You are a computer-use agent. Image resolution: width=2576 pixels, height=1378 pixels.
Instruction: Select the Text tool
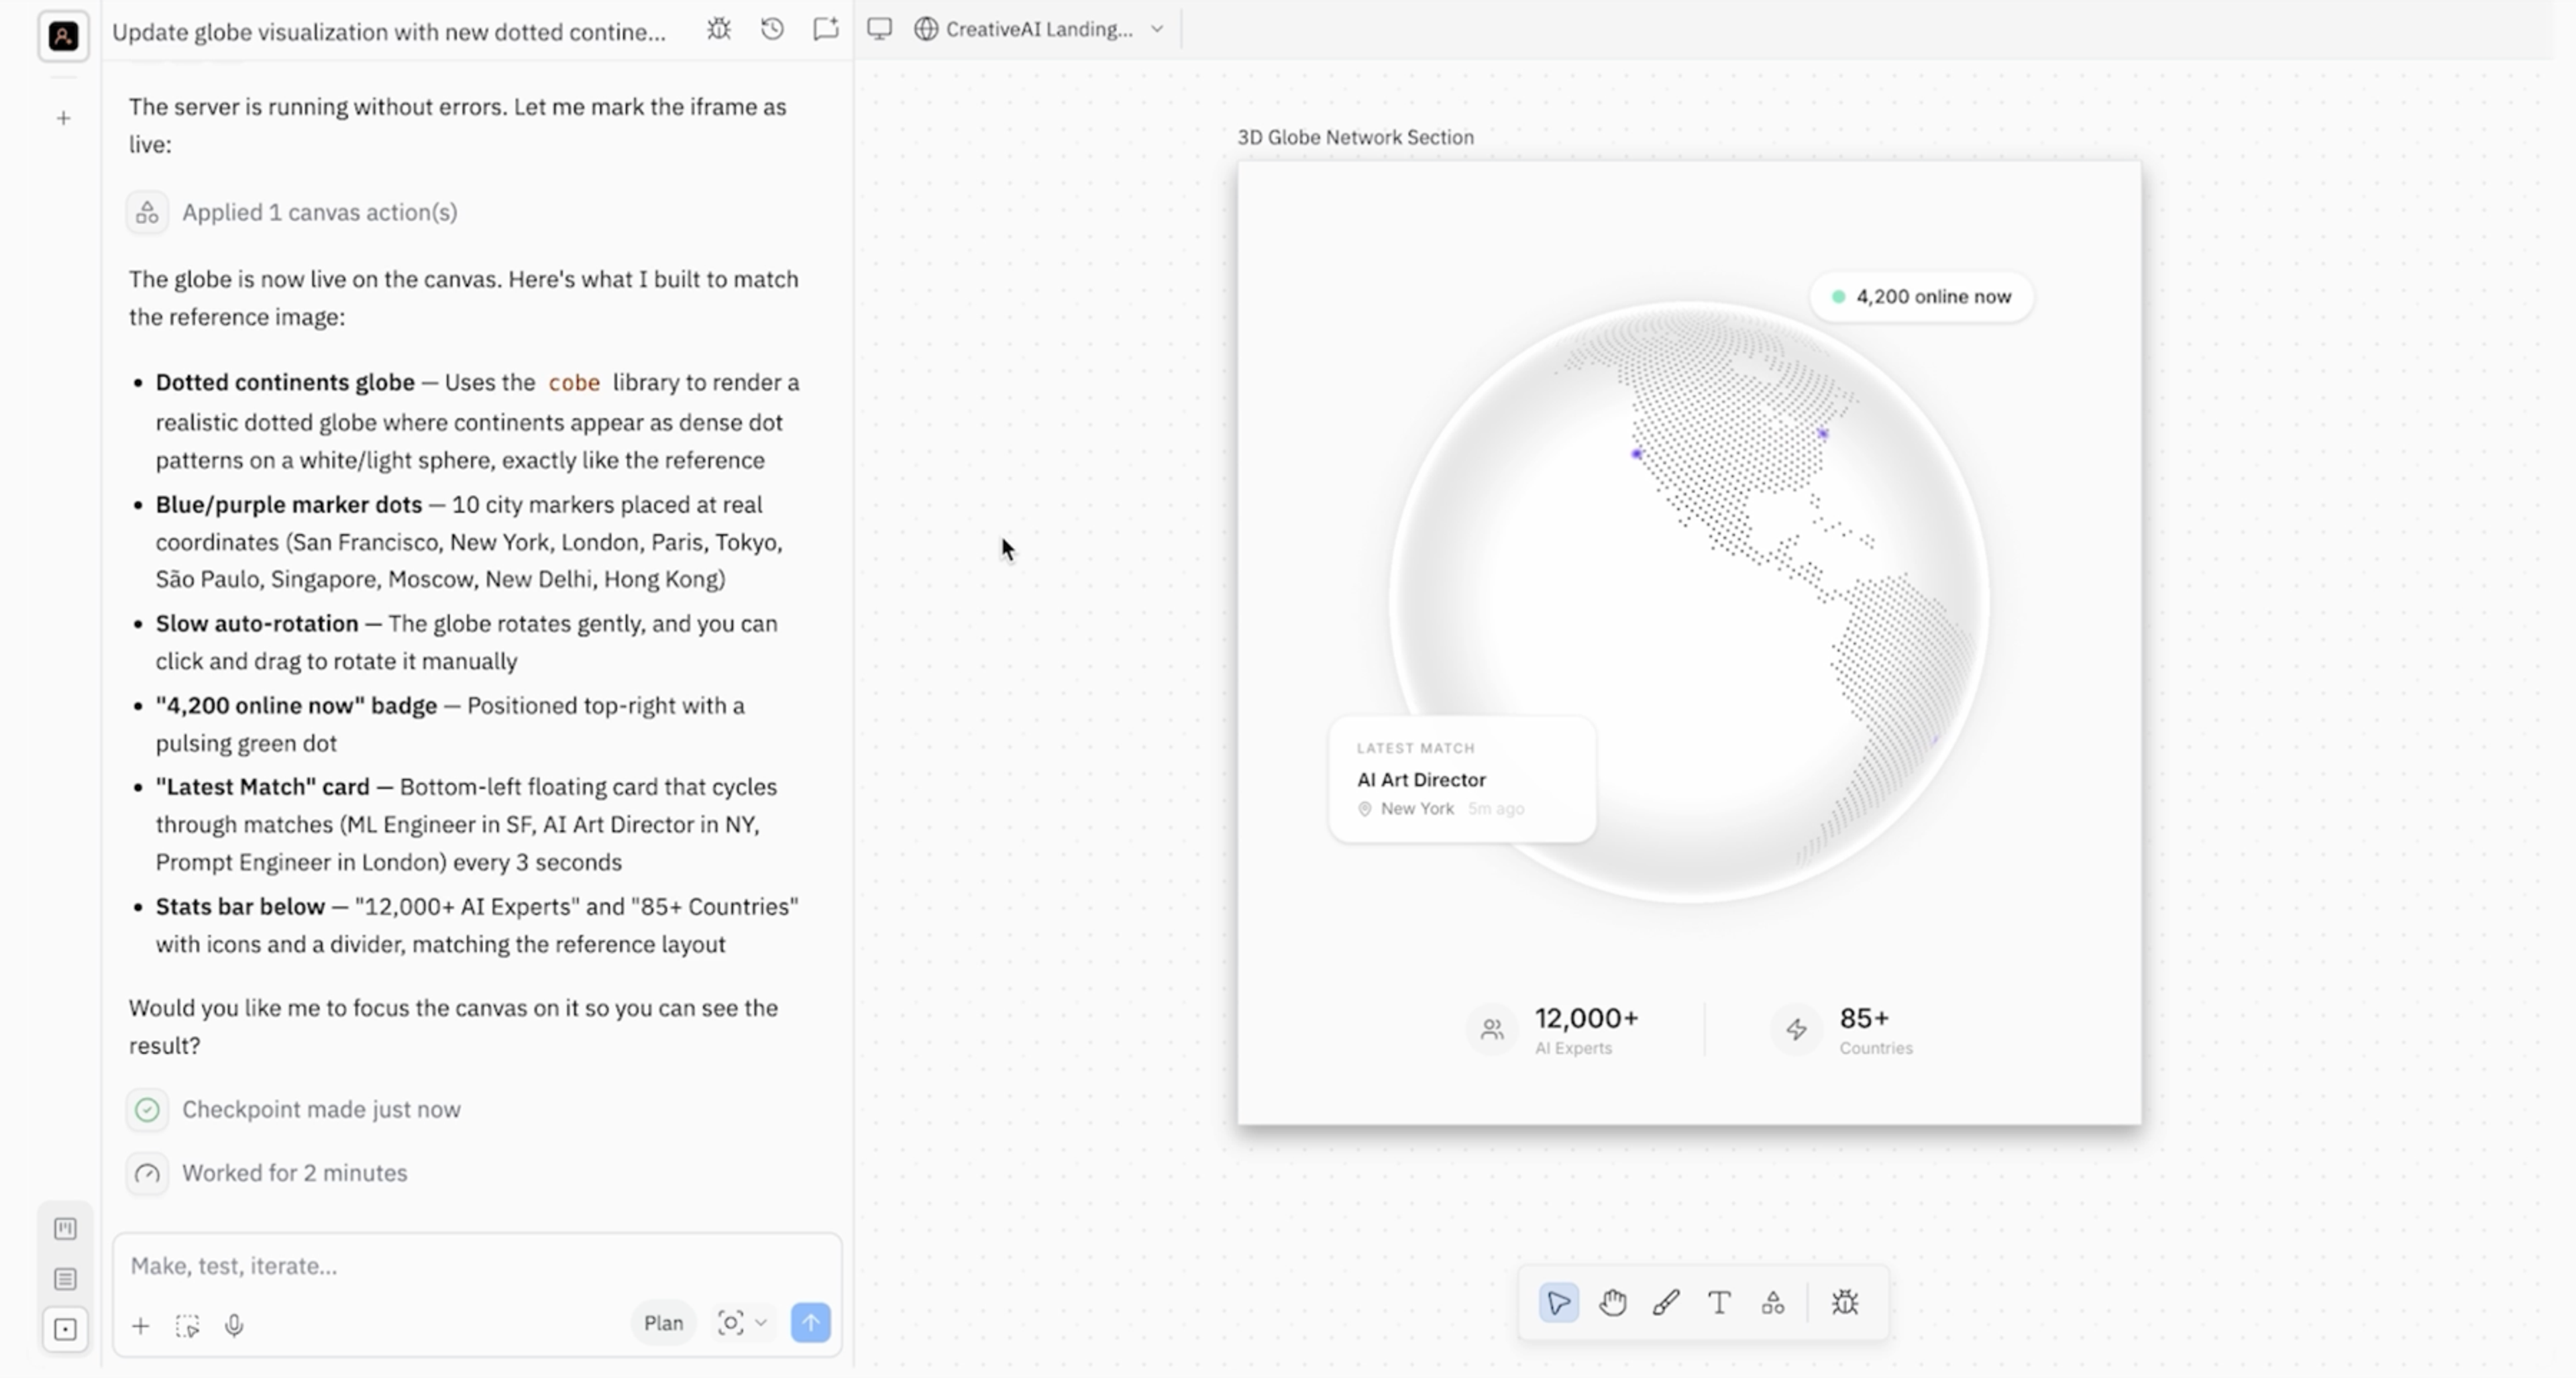[1719, 1302]
